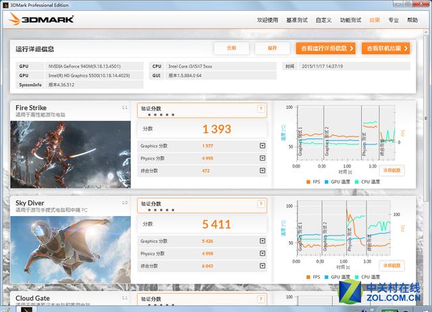Click the Sky Diver performance chart

[x=344, y=228]
